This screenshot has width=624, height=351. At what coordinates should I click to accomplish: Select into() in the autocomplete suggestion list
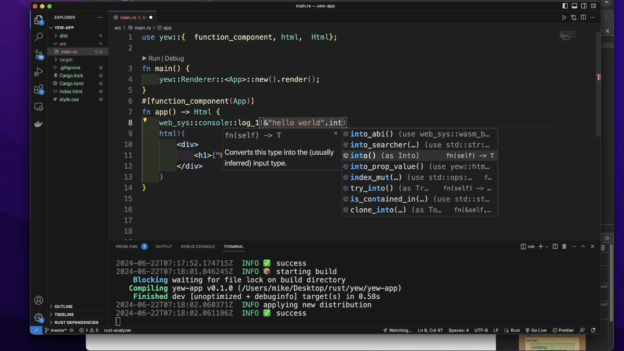363,156
